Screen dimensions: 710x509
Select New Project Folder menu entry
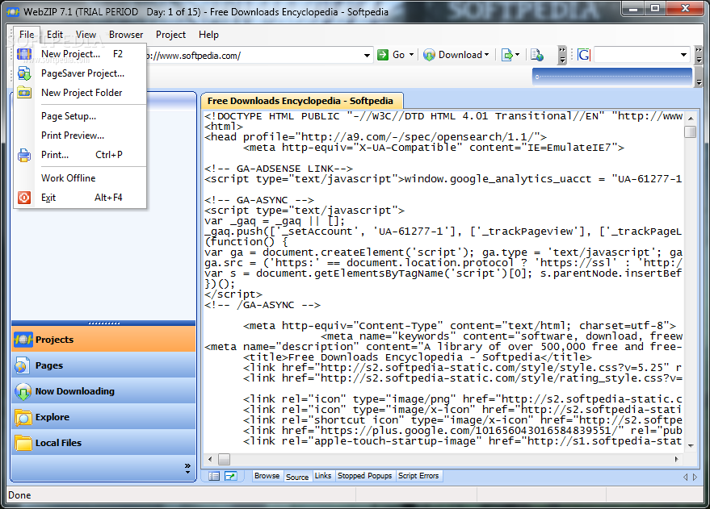[80, 93]
